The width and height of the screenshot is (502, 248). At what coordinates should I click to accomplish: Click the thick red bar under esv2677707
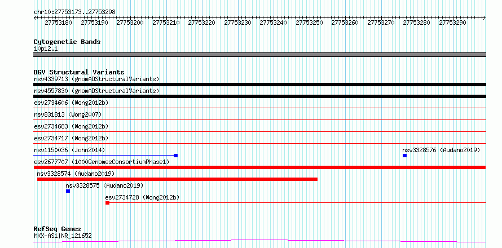(x=259, y=167)
